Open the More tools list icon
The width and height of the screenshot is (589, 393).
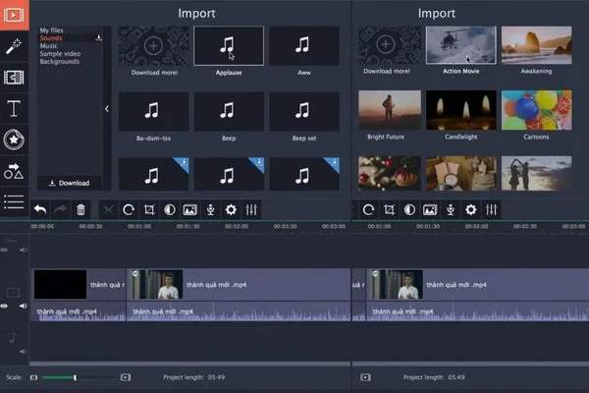point(14,202)
